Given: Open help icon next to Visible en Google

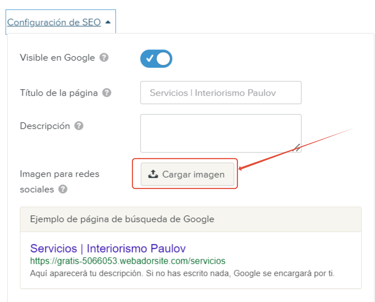Looking at the screenshot, I should [104, 58].
